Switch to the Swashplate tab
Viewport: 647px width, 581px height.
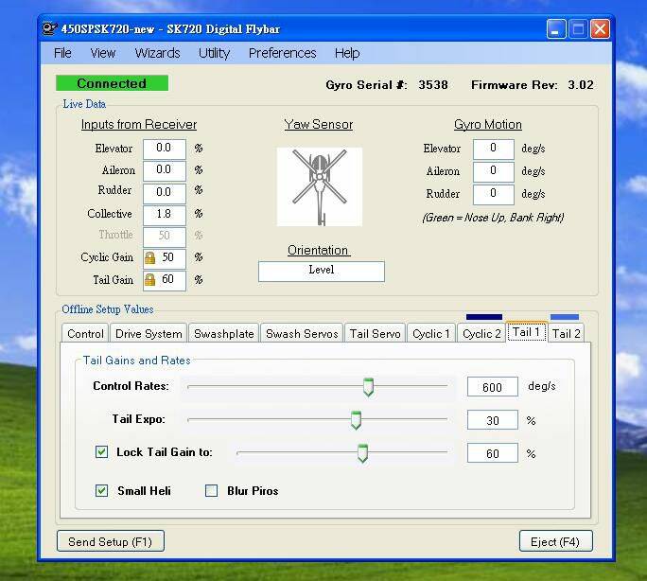tap(223, 333)
